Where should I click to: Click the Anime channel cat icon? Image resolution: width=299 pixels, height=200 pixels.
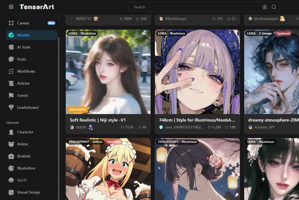(x=11, y=144)
